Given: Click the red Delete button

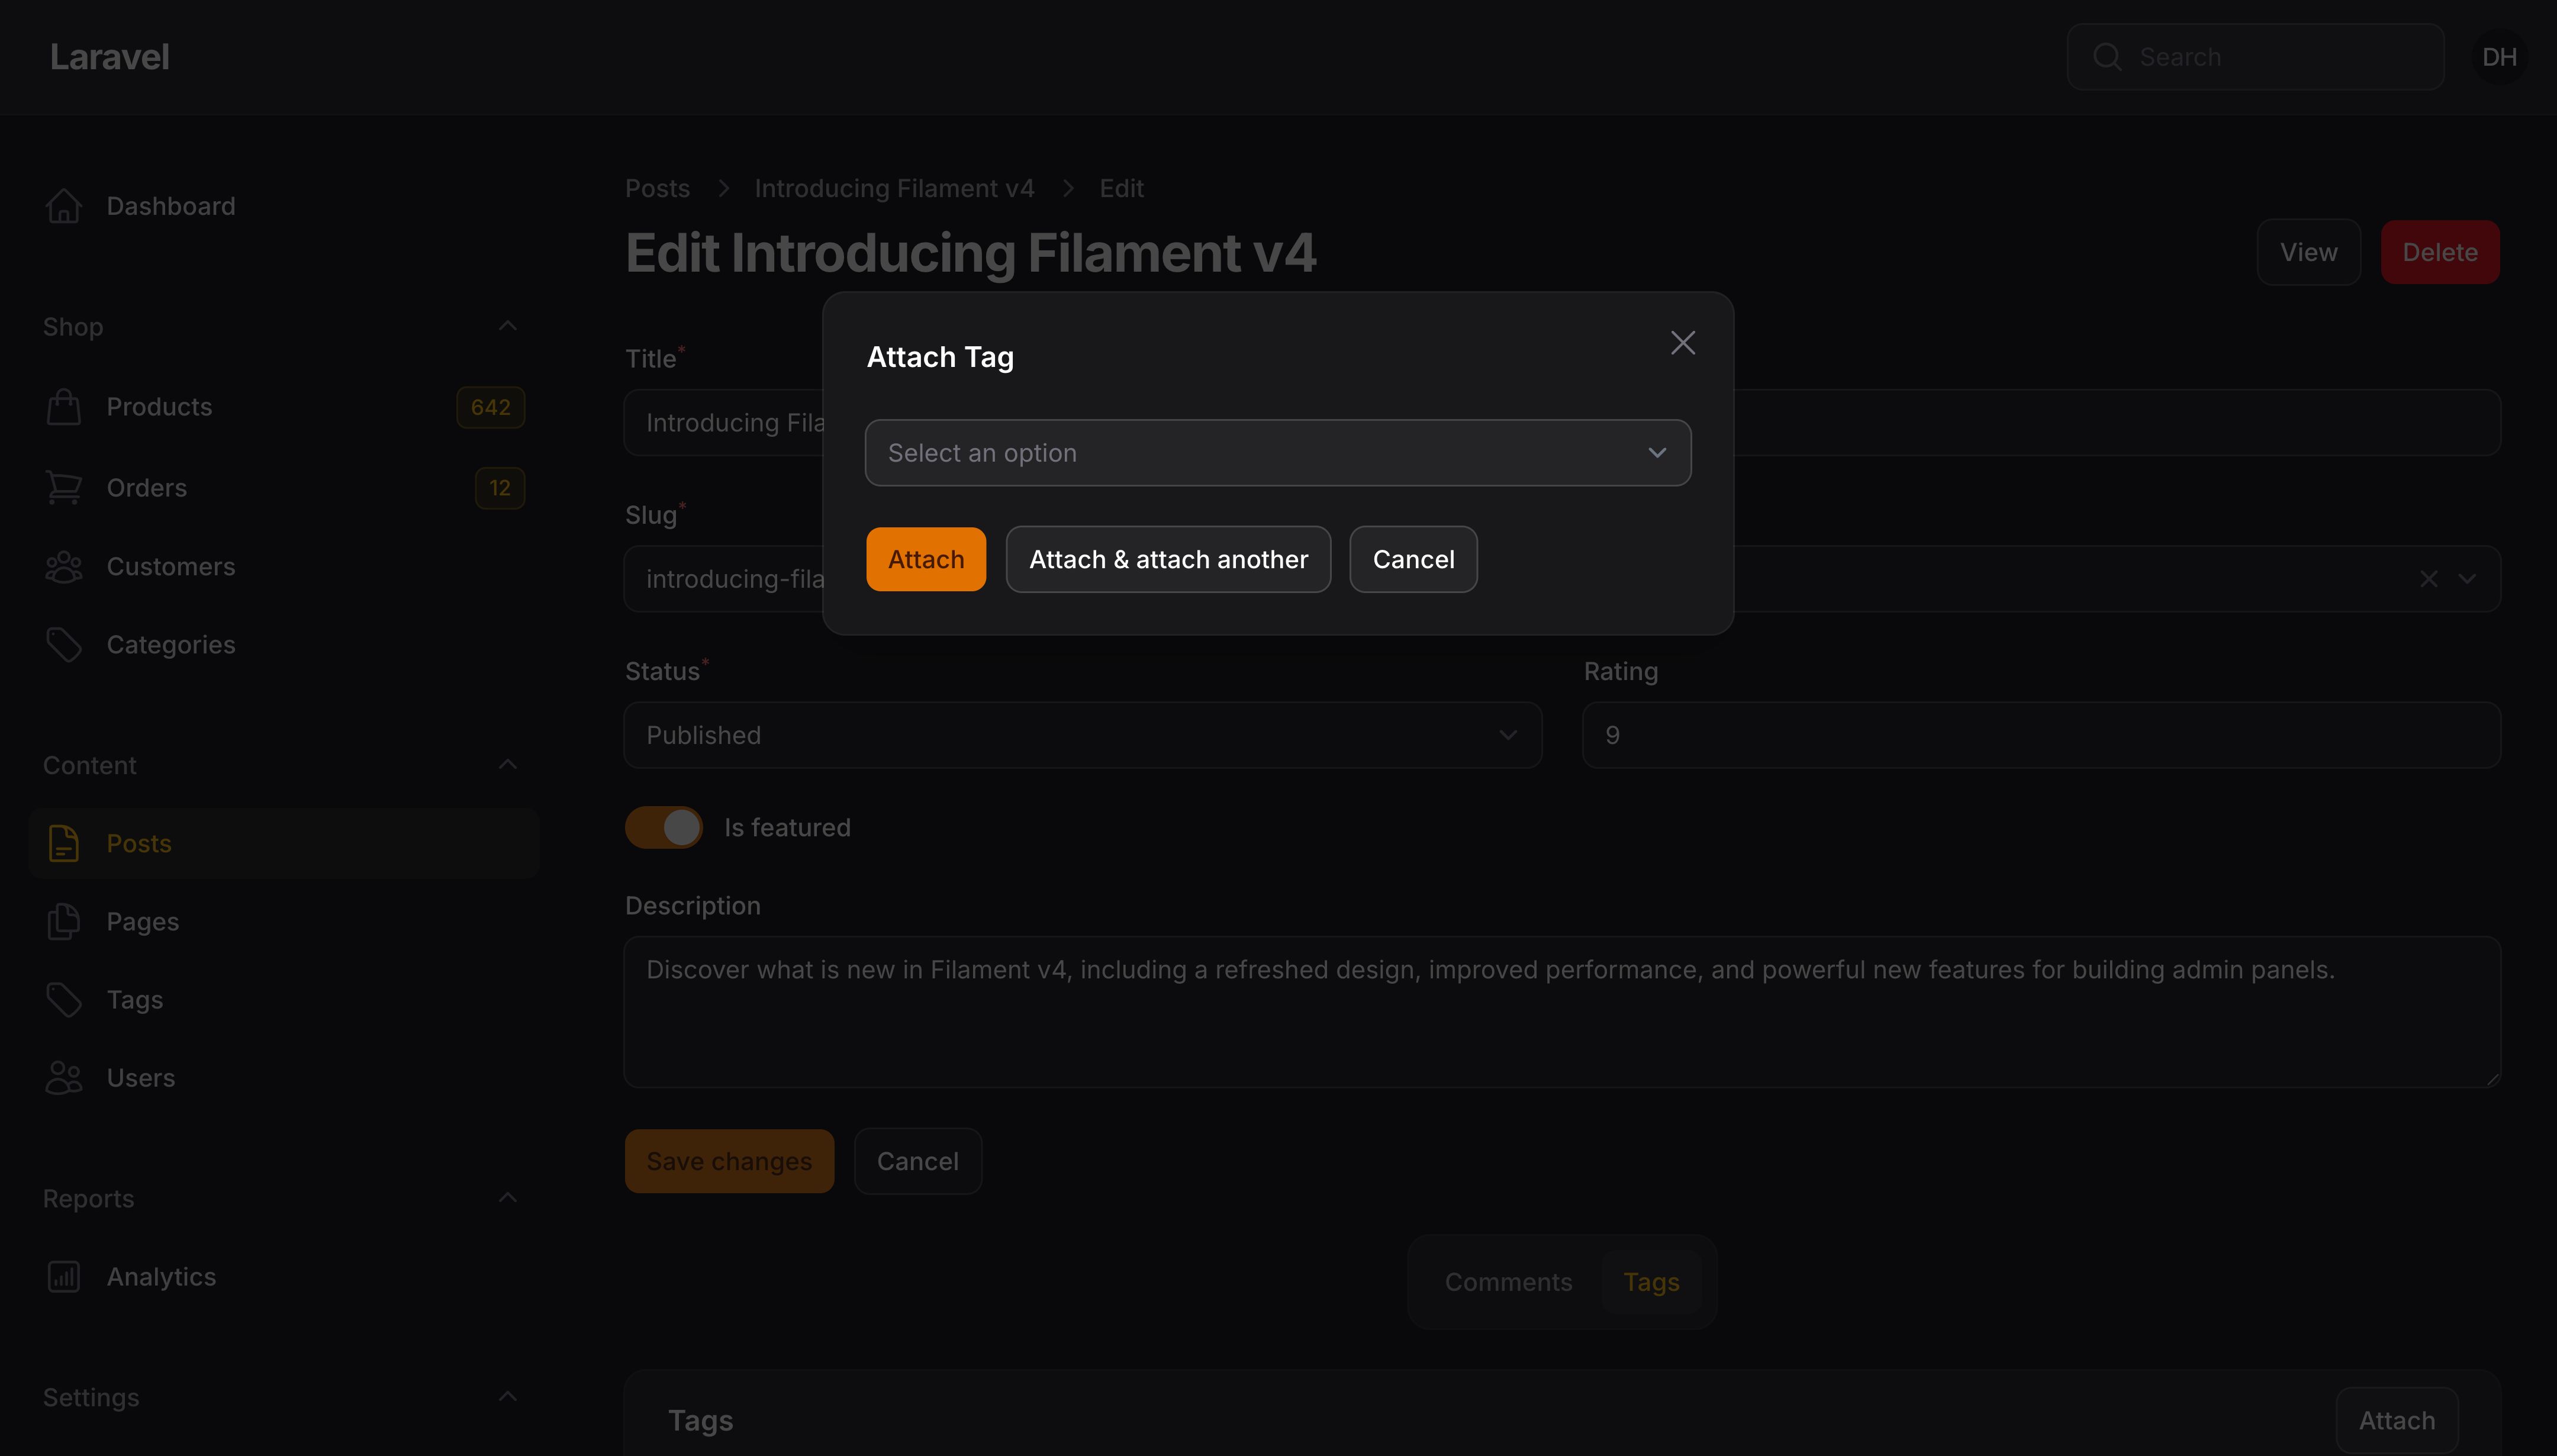Looking at the screenshot, I should [x=2440, y=252].
